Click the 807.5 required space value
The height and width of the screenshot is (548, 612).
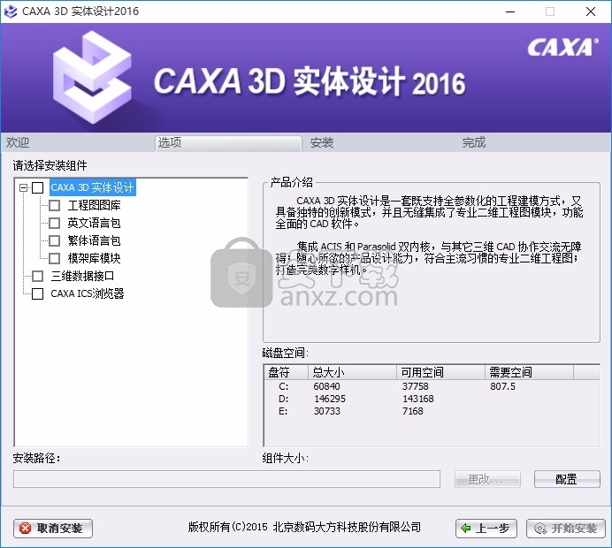(x=502, y=386)
